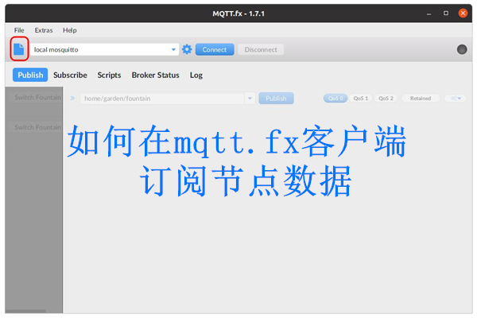Select second Switch Fountain script entry
Viewport: 477px width, 318px height.
[37, 127]
